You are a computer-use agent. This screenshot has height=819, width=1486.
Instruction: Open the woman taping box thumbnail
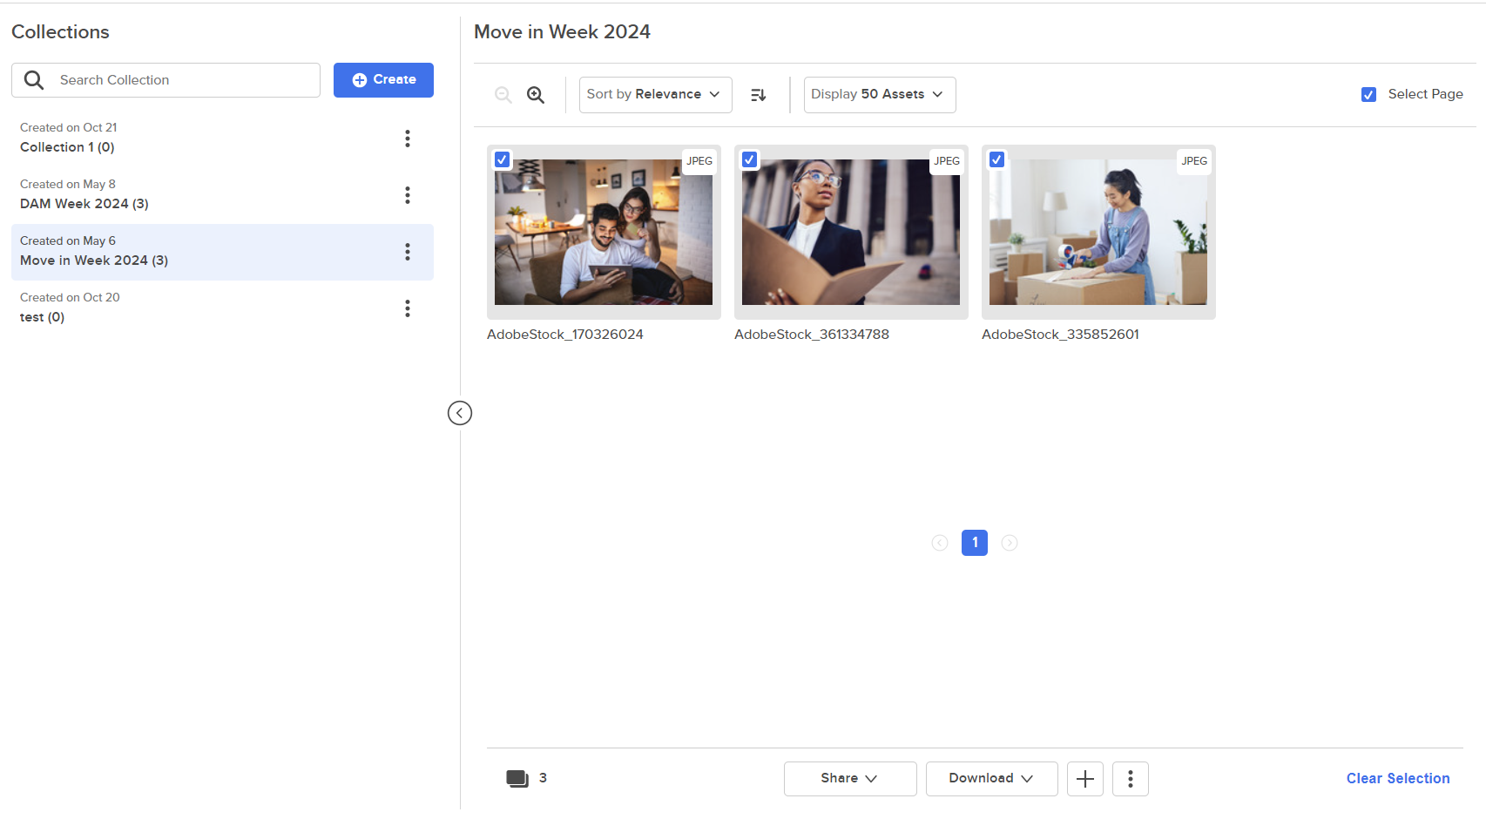(x=1098, y=232)
